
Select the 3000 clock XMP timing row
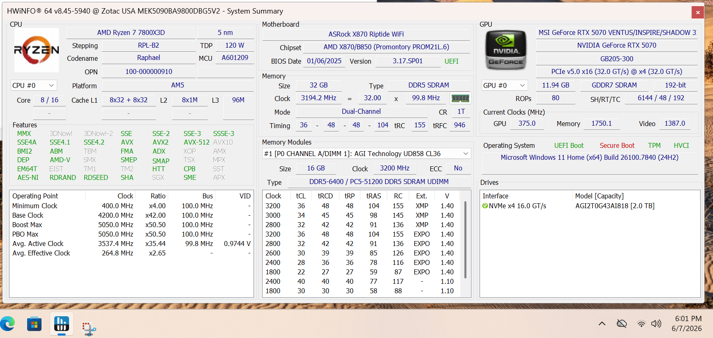coord(362,215)
